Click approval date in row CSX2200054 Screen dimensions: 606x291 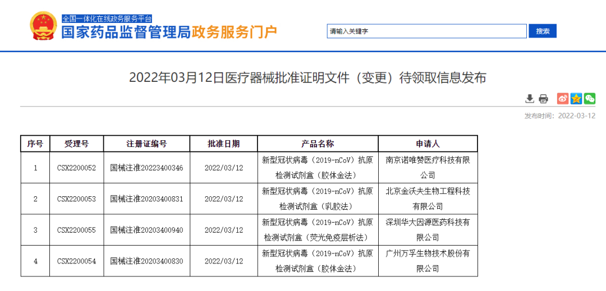coord(223,261)
